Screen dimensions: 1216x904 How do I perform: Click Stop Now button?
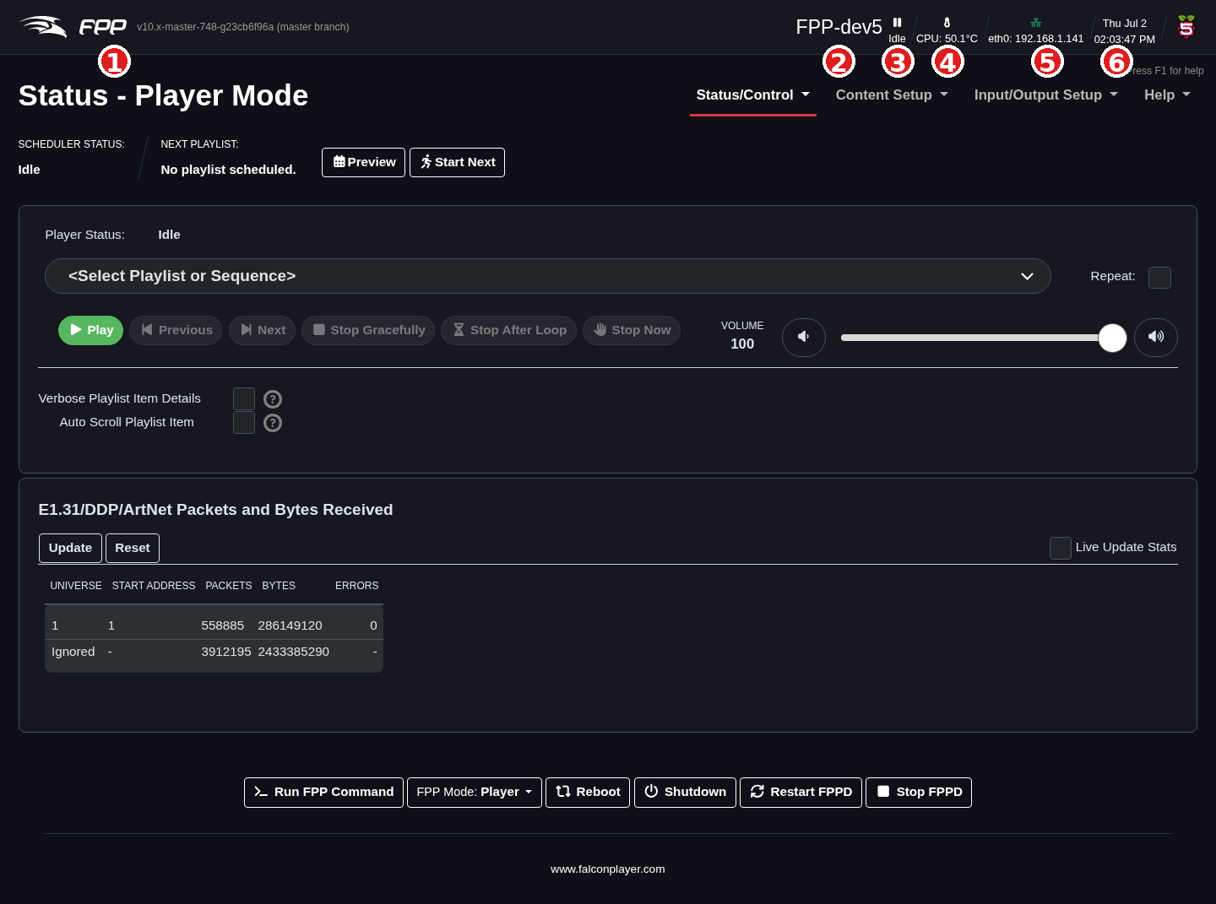click(632, 330)
